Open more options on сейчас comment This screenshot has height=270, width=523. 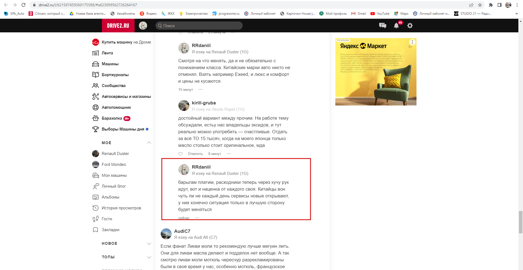pos(197,218)
